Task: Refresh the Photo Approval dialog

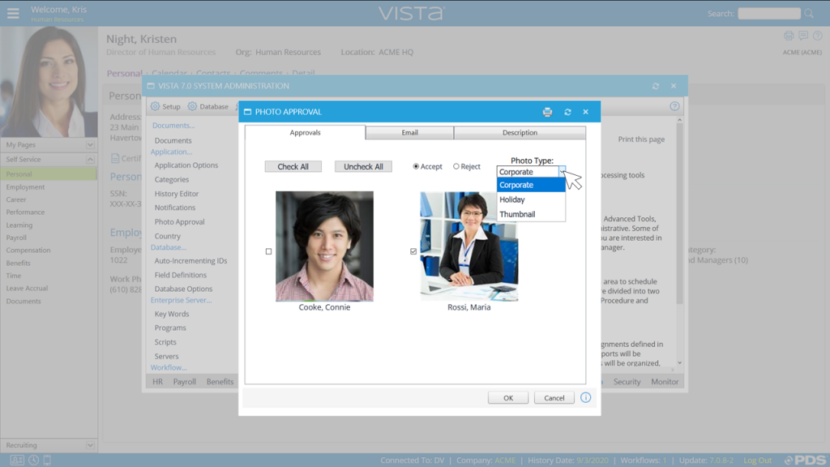Action: pos(567,112)
